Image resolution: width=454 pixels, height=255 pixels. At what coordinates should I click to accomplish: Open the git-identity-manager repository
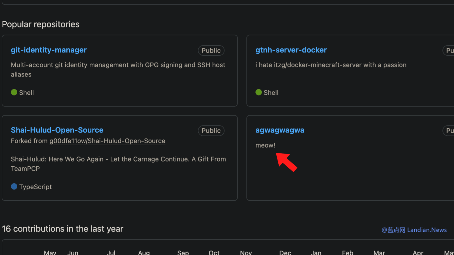(49, 50)
